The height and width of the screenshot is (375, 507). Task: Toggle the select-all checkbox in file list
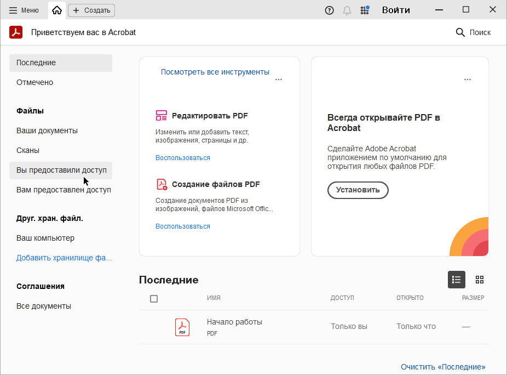(154, 299)
